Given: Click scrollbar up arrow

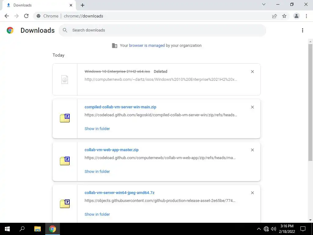Looking at the screenshot, I should pos(310,42).
